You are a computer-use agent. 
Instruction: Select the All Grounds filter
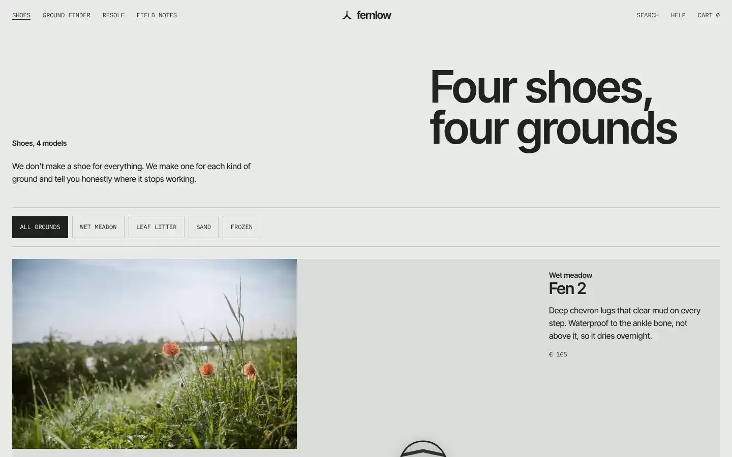pos(40,227)
